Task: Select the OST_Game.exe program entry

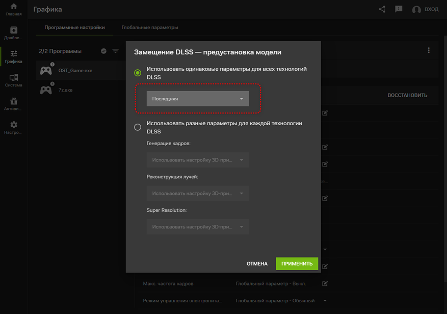Action: [81, 70]
